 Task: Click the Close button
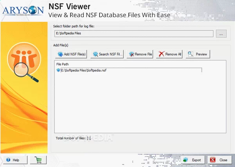[x=220, y=160]
